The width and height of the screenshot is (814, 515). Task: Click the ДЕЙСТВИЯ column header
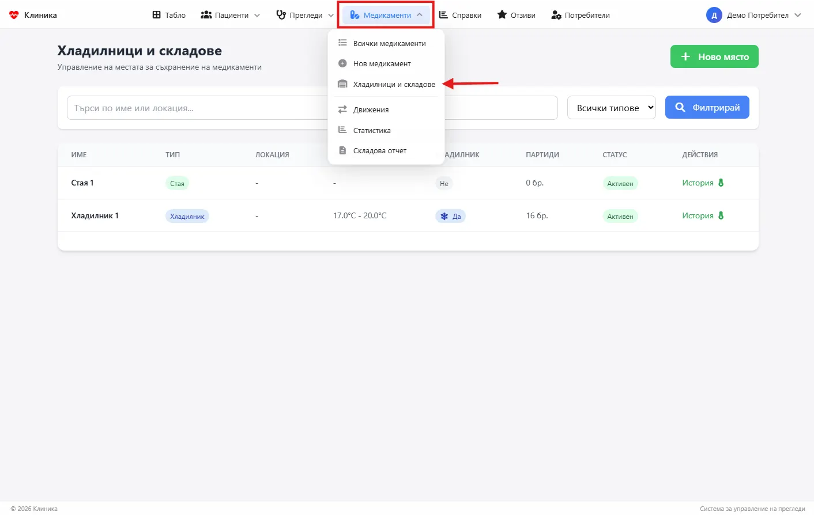pos(700,154)
